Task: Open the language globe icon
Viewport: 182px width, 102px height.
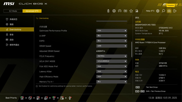Action: (158, 11)
